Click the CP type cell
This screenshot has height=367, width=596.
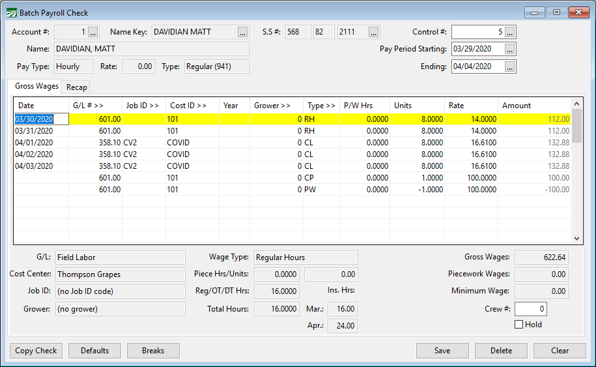321,178
